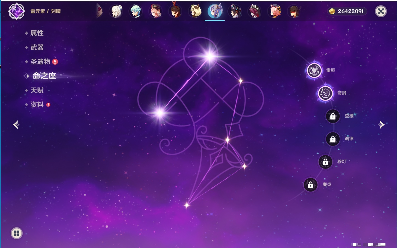The width and height of the screenshot is (397, 248).
Task: Click the locked 调律 constellation icon
Action: [x=333, y=139]
